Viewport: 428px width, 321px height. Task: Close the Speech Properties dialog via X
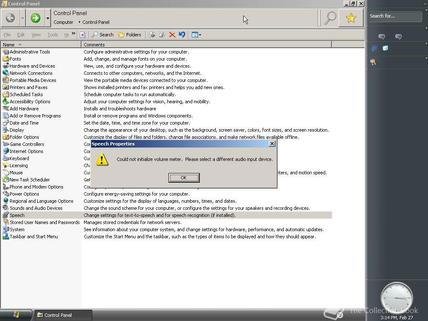[272, 144]
